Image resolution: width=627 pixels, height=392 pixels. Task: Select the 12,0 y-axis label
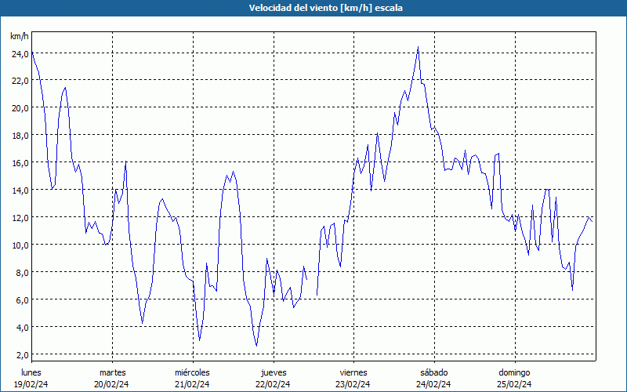click(x=20, y=218)
